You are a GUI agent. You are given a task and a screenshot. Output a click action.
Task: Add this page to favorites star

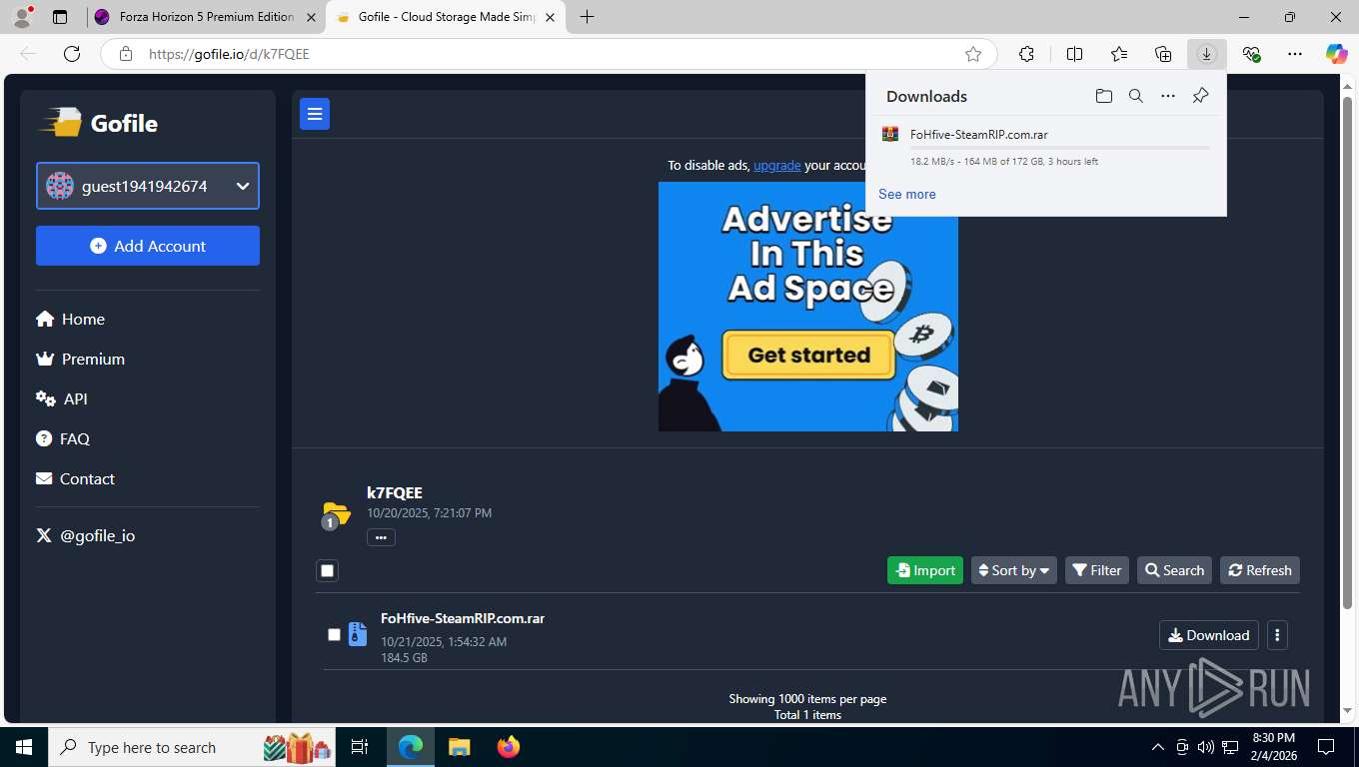[973, 54]
